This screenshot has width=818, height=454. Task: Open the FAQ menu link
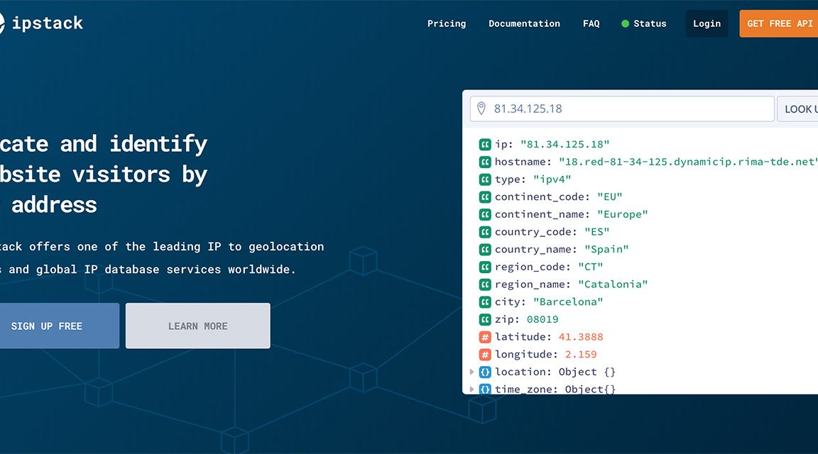(x=591, y=23)
